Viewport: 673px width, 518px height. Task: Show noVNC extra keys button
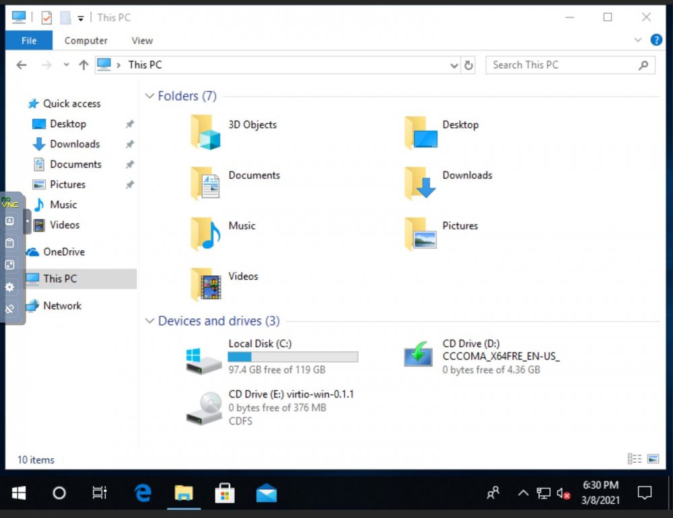click(x=9, y=221)
